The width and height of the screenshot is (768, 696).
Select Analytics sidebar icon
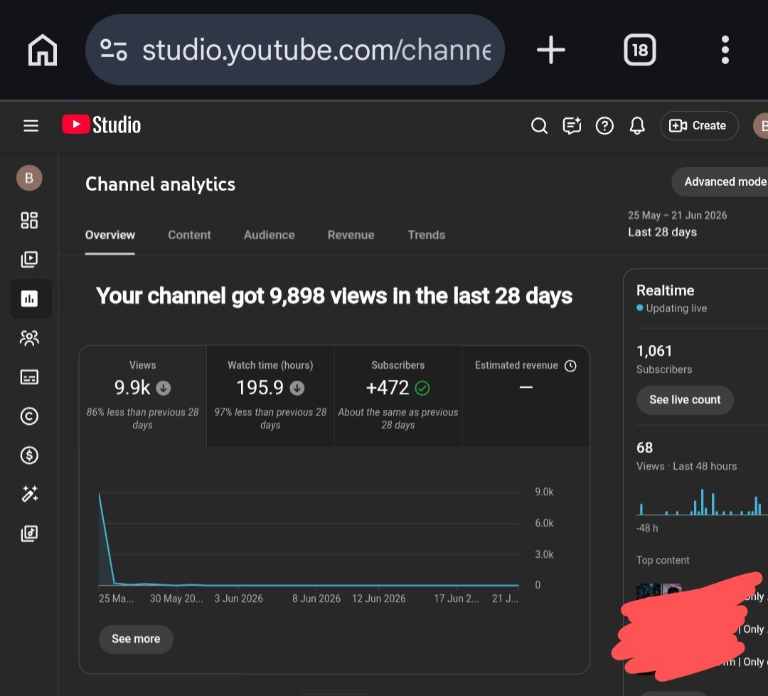31,298
